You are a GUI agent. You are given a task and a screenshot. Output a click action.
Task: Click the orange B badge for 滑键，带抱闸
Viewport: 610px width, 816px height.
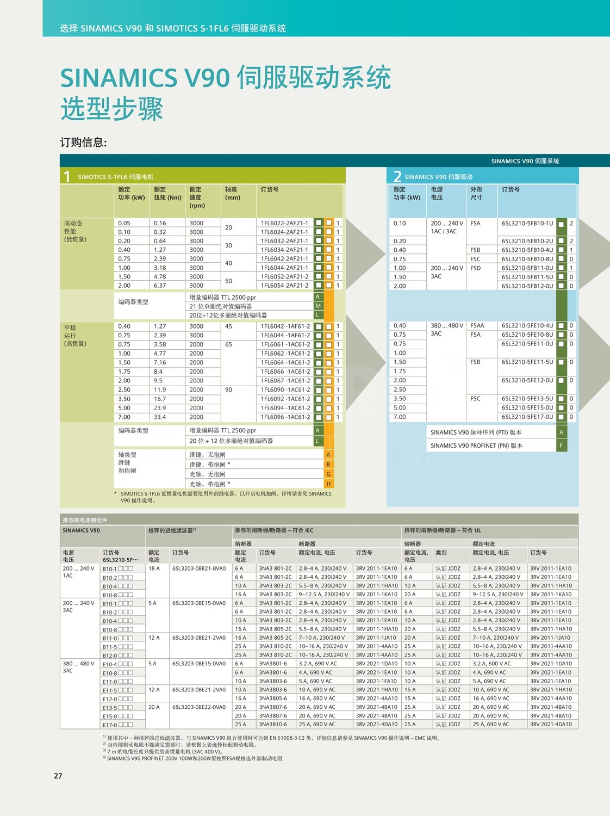coord(328,465)
